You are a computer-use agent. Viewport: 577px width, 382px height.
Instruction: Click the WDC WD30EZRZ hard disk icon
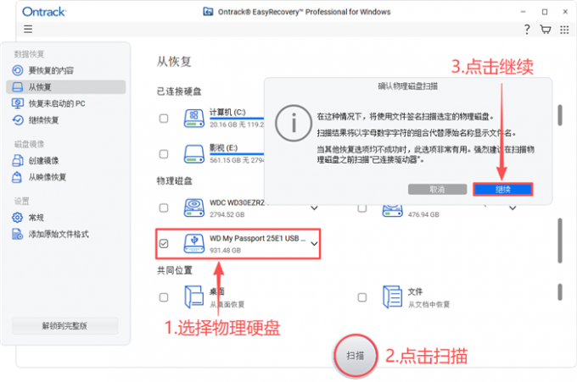(x=194, y=208)
